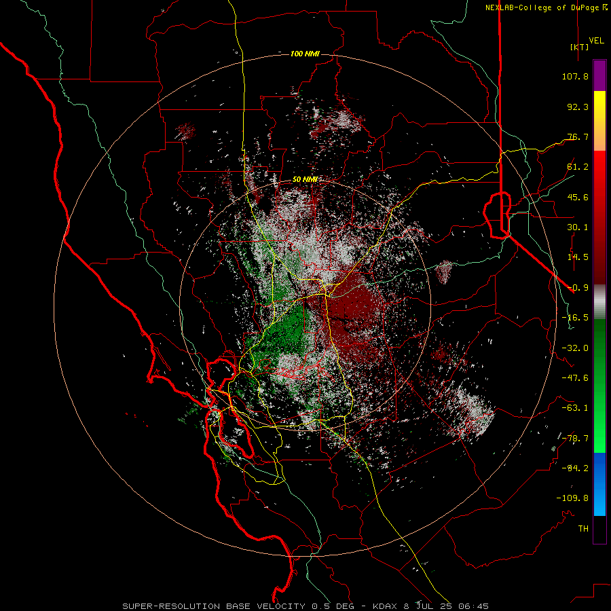Click the Super-Resolution Base Velocity caption
Screen dimensions: 611x611
pyautogui.click(x=305, y=606)
